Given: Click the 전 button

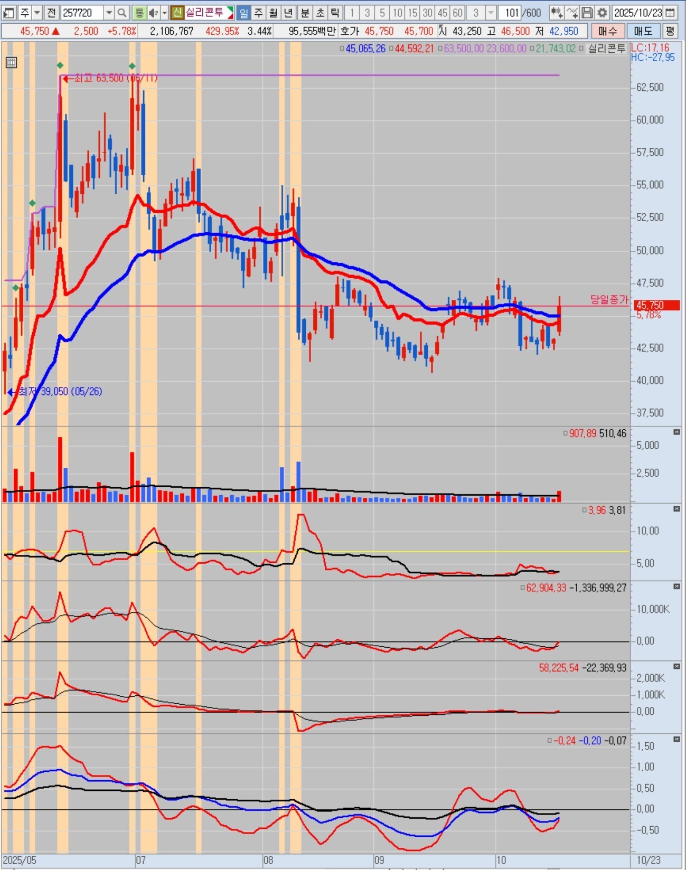Looking at the screenshot, I should [x=51, y=12].
